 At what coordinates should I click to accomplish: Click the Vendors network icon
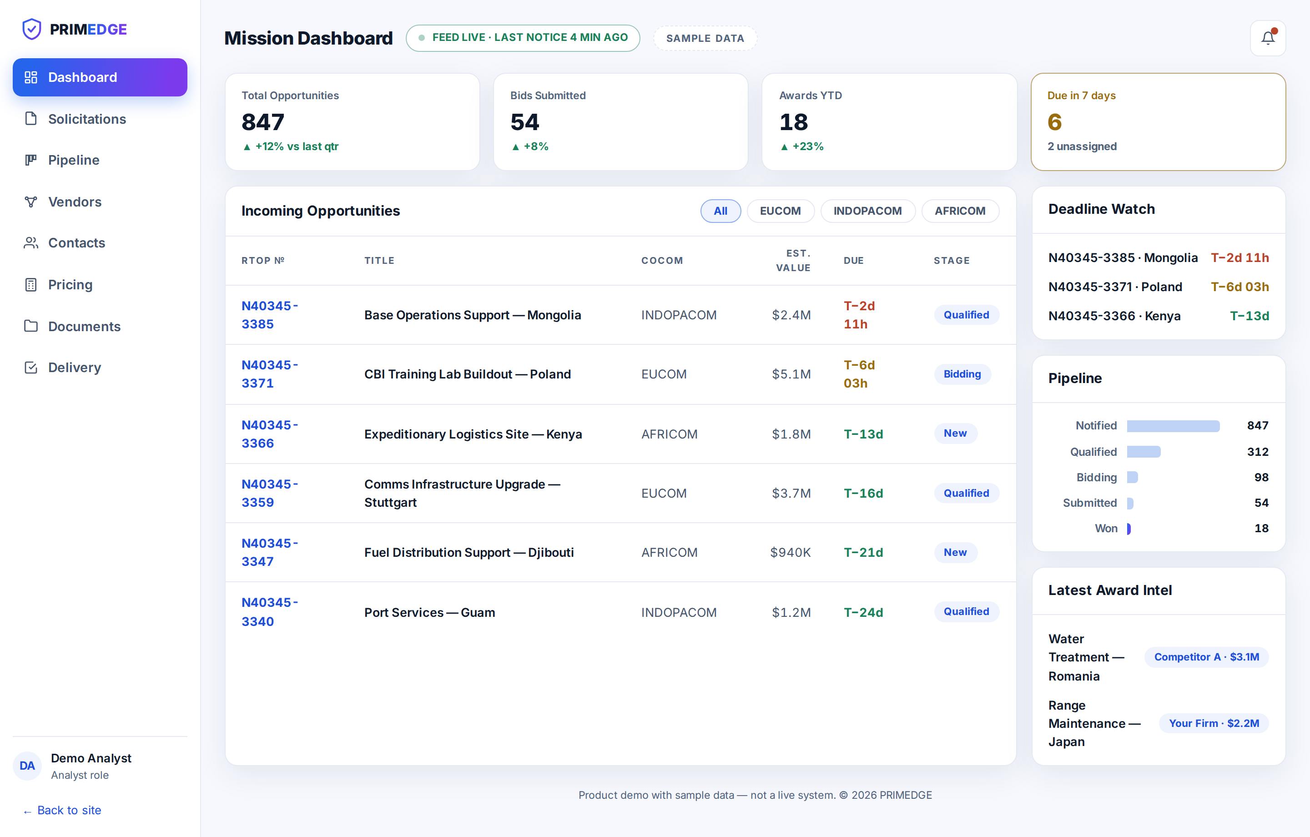click(31, 202)
